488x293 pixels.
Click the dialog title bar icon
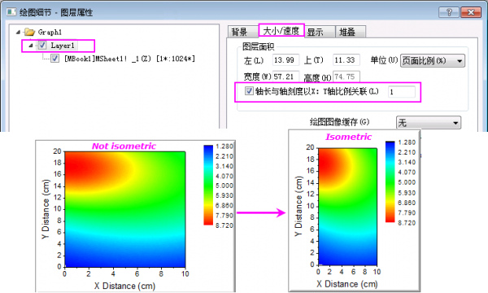[11, 12]
